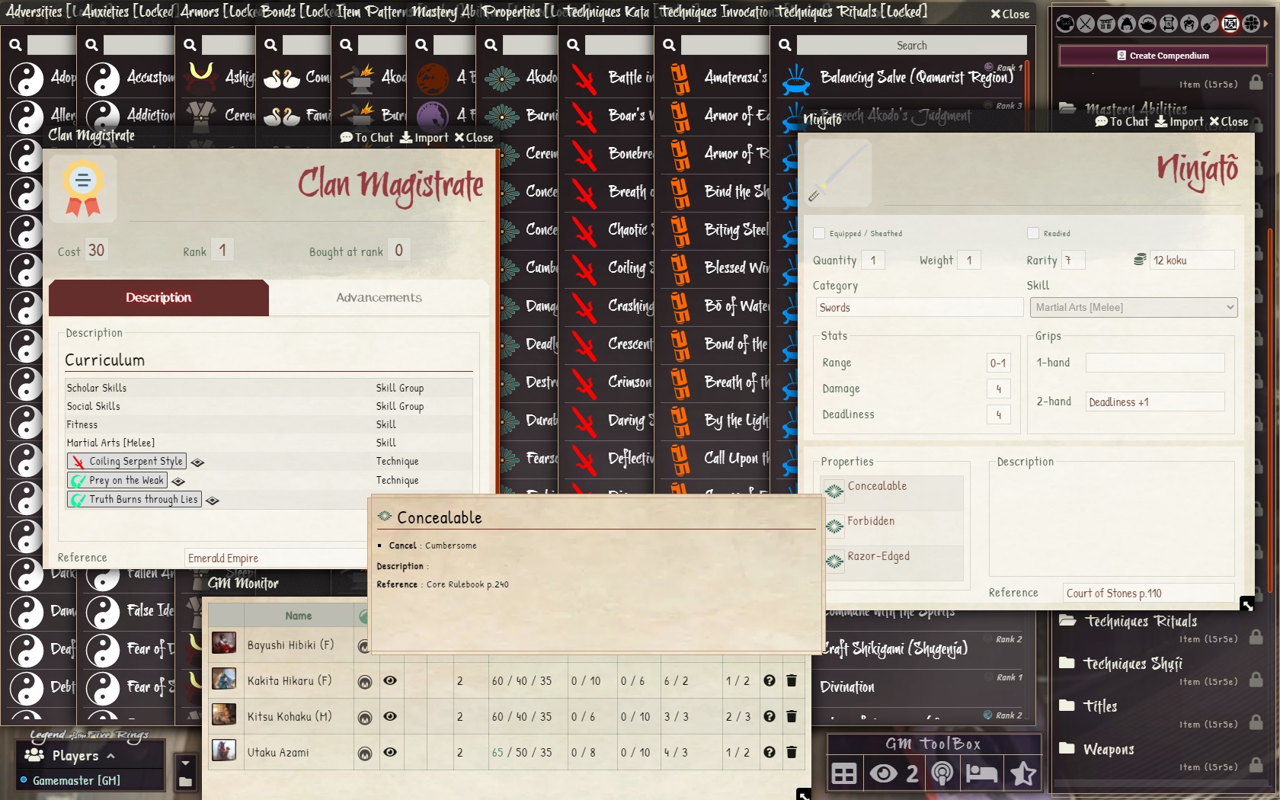This screenshot has width=1280, height=800.
Task: Enable the Readied checkbox
Action: 1033,233
